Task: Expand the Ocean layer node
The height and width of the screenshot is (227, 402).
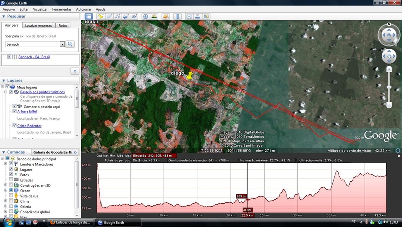Action: (x=6, y=190)
